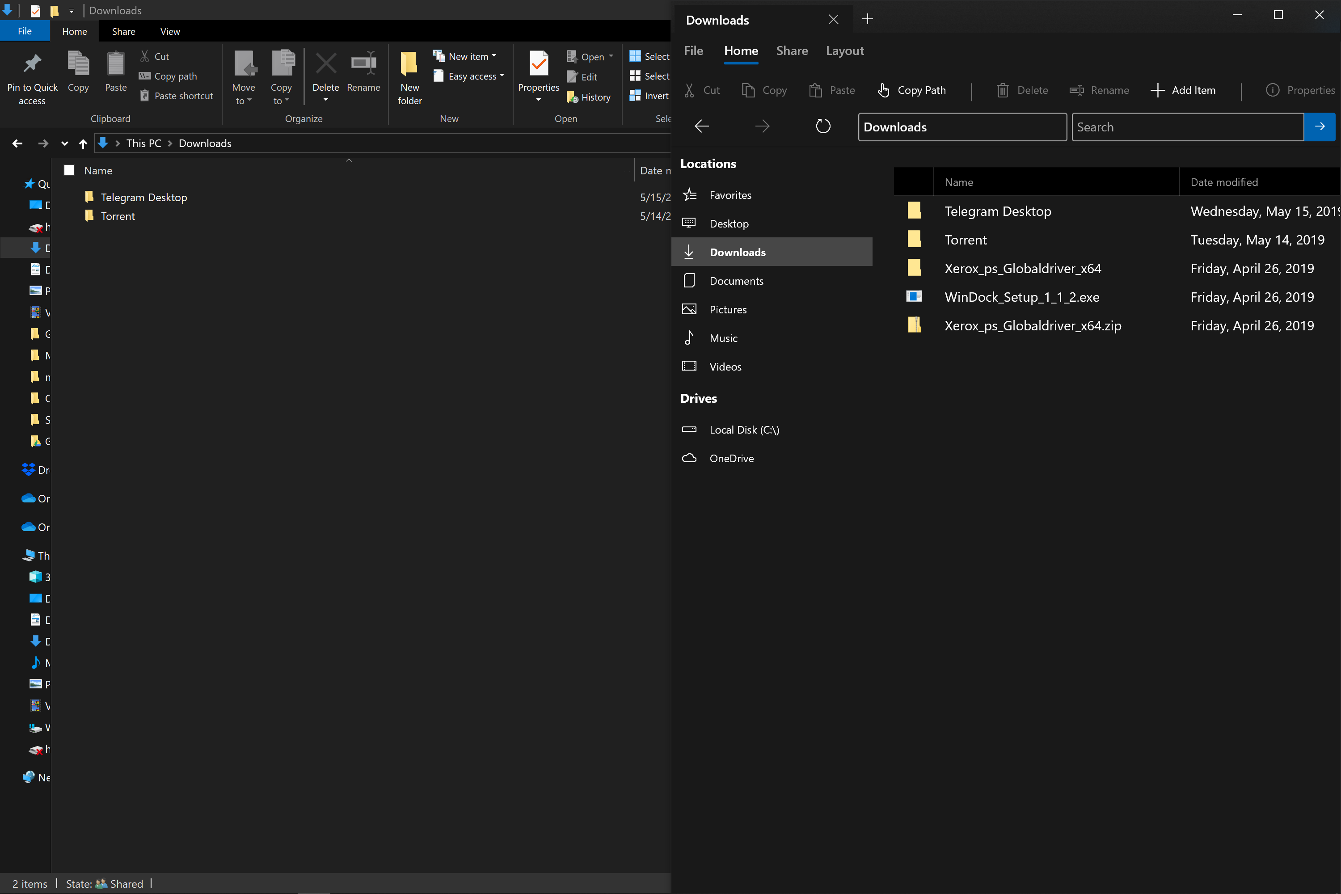Click the Add Item icon in Files app
Screen dimensions: 1341x894
[1158, 90]
